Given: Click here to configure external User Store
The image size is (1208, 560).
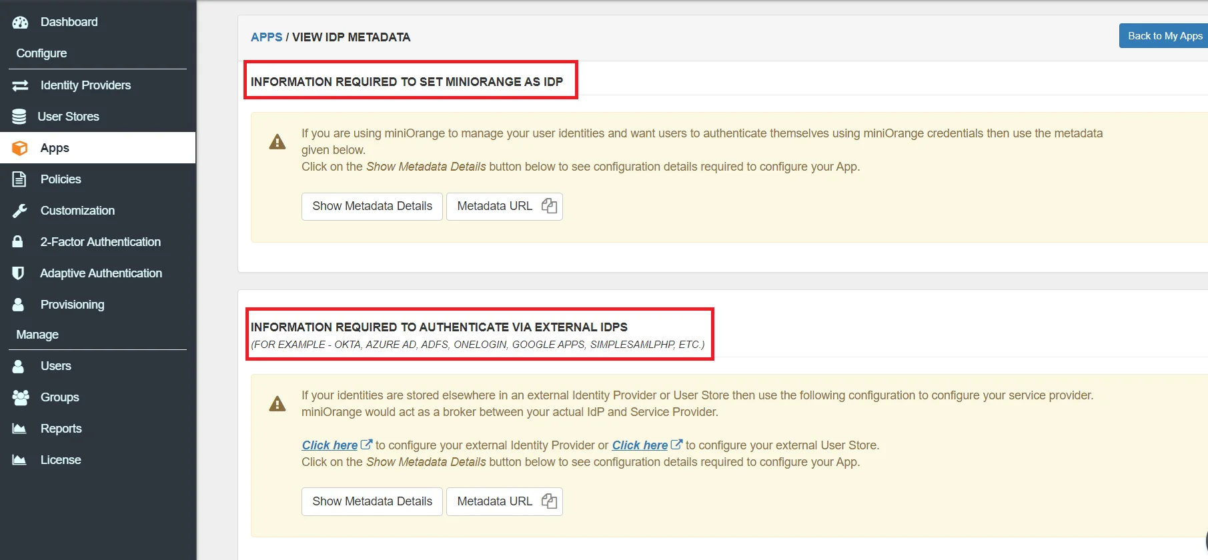Looking at the screenshot, I should coord(640,445).
